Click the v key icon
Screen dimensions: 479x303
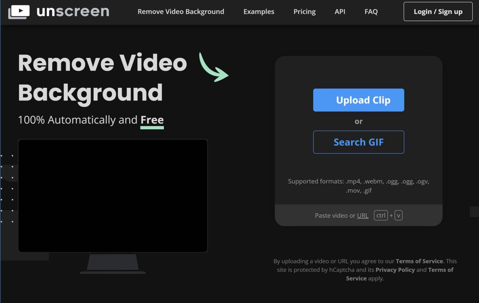coord(399,216)
